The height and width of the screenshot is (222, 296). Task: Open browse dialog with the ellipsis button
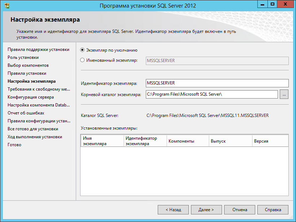tap(284, 94)
